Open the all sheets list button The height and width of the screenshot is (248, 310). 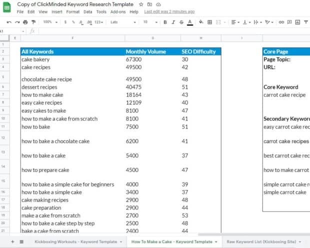21,241
